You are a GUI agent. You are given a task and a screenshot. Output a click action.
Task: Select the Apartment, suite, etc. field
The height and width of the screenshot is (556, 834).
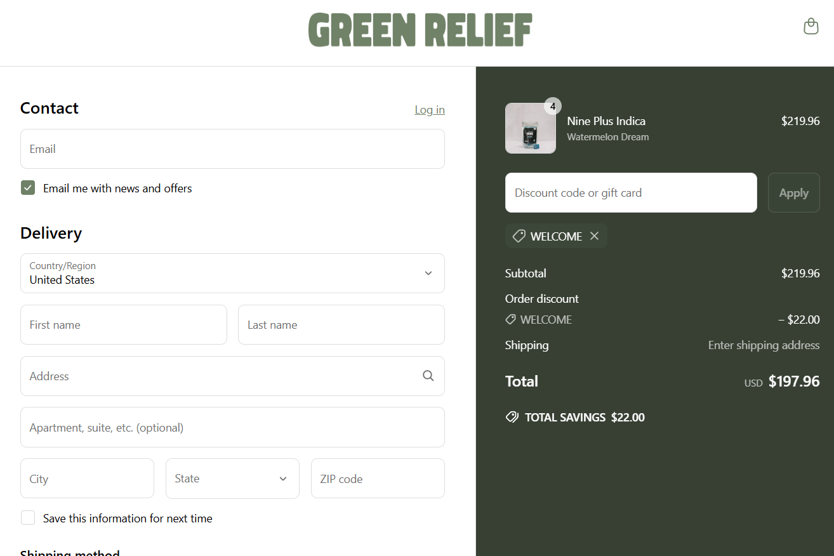click(x=232, y=427)
